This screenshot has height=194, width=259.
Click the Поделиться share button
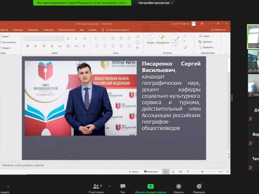(218, 30)
